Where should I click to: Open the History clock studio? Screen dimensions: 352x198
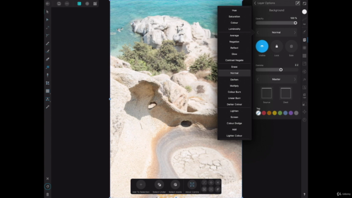pos(304,120)
